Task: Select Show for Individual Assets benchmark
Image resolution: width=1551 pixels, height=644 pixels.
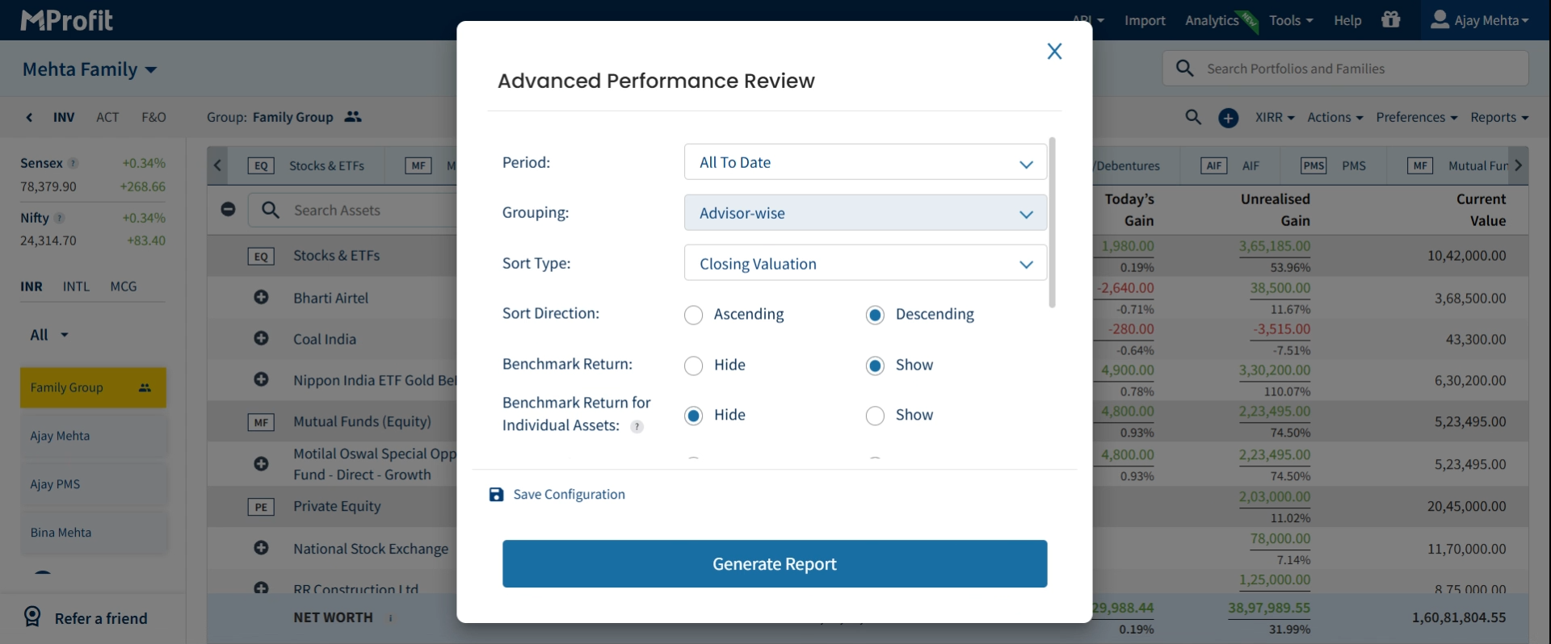Action: pyautogui.click(x=875, y=416)
